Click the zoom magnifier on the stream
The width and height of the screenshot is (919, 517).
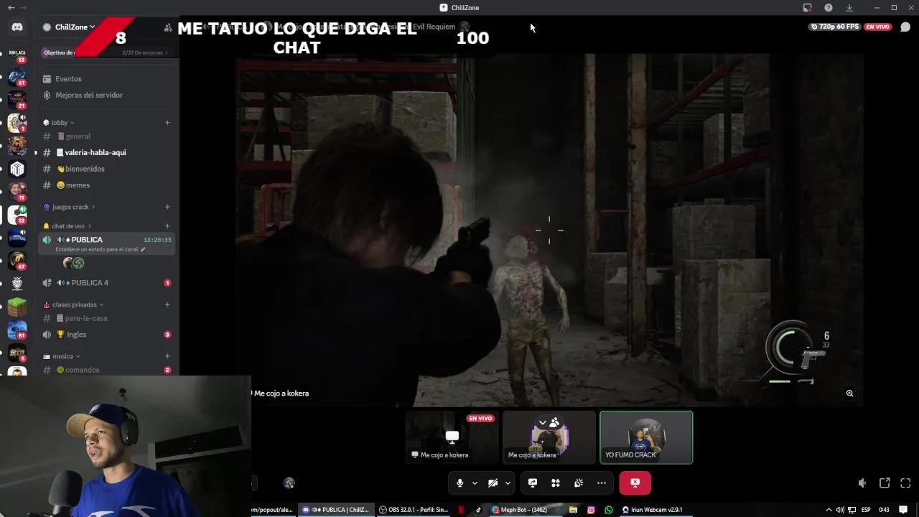click(849, 393)
